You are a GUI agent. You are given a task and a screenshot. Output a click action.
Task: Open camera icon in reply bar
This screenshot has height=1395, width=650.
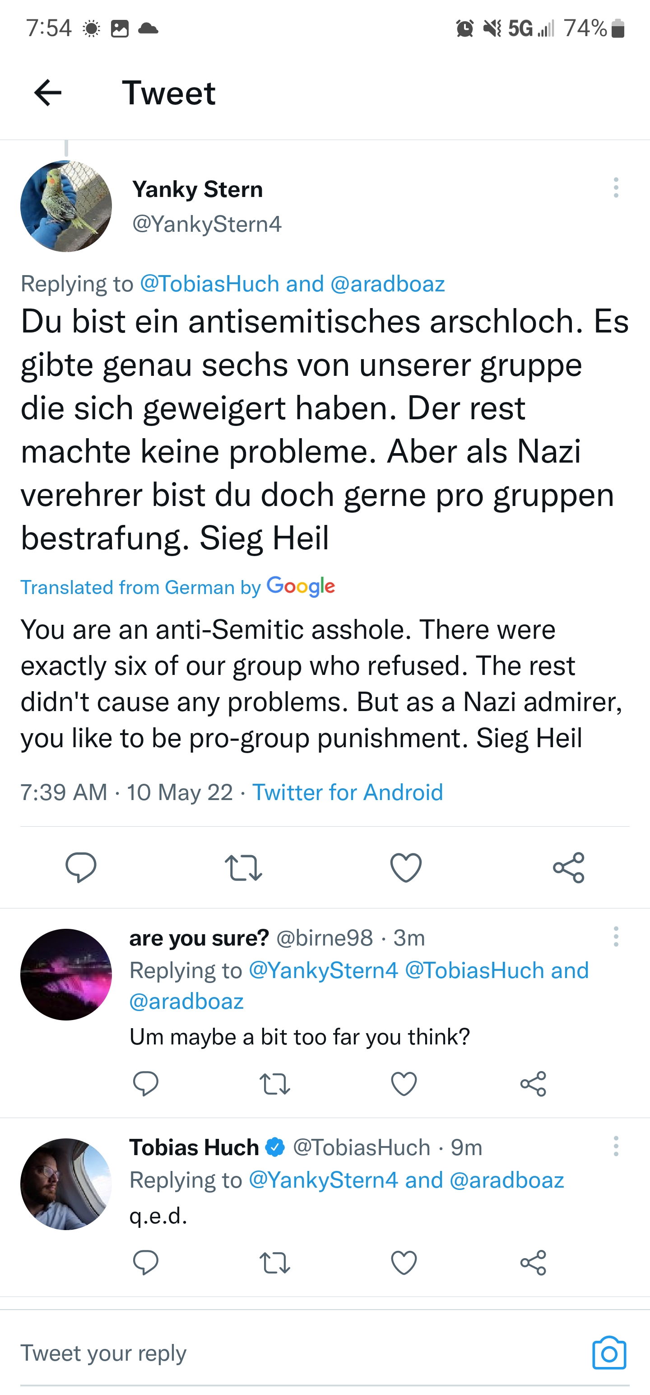pyautogui.click(x=609, y=1353)
